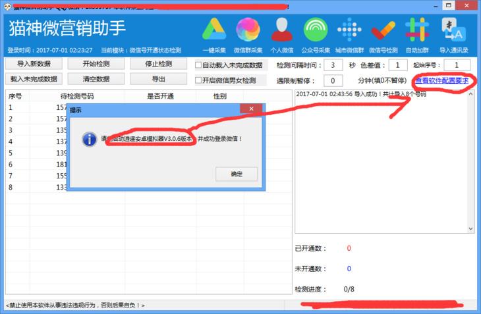
Task: Close the main window with red X
Action: (467, 5)
